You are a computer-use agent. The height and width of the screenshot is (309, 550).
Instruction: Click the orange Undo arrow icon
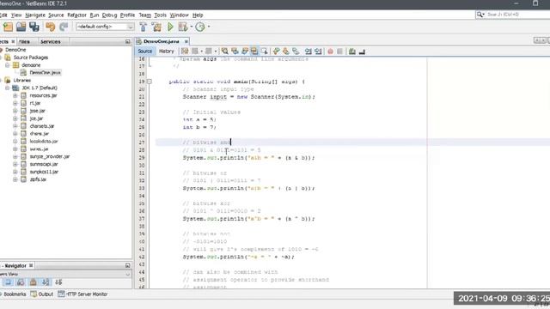[x=51, y=27]
